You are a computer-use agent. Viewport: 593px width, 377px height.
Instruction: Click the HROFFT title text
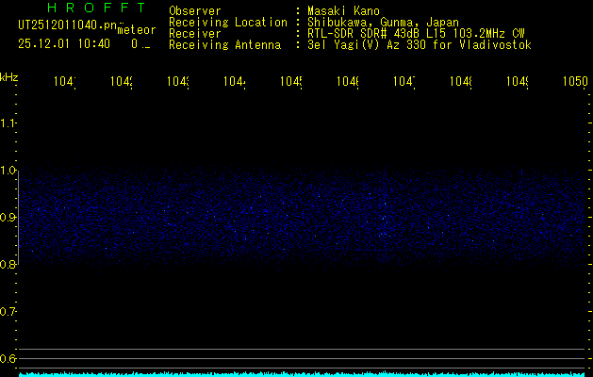coord(82,8)
